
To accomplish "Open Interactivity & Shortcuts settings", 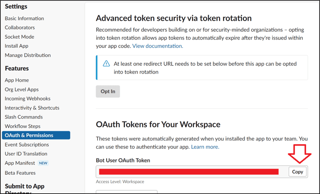I will point(32,108).
